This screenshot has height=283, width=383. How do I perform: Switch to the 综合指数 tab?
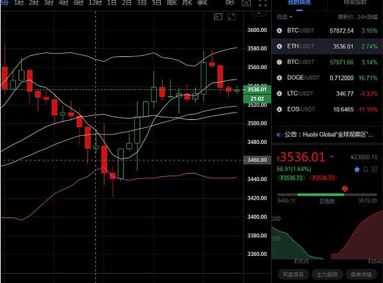pyautogui.click(x=355, y=3)
